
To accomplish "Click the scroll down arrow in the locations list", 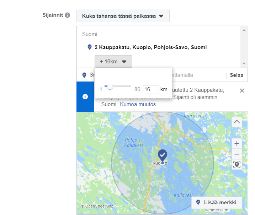I will pos(244,63).
